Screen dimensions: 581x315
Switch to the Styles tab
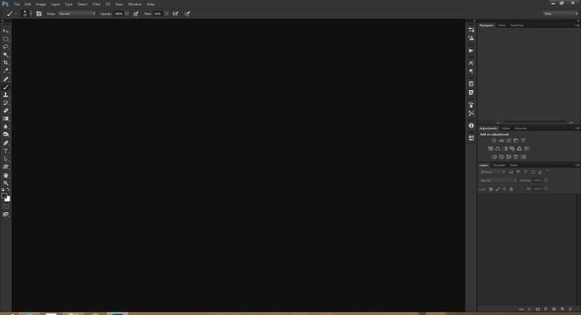(x=506, y=128)
